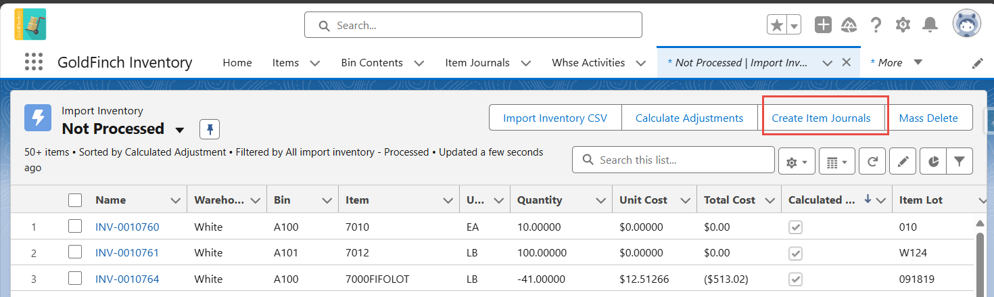Viewport: 994px width, 297px height.
Task: Tick the checkbox for INV-0010764 row
Action: point(75,279)
